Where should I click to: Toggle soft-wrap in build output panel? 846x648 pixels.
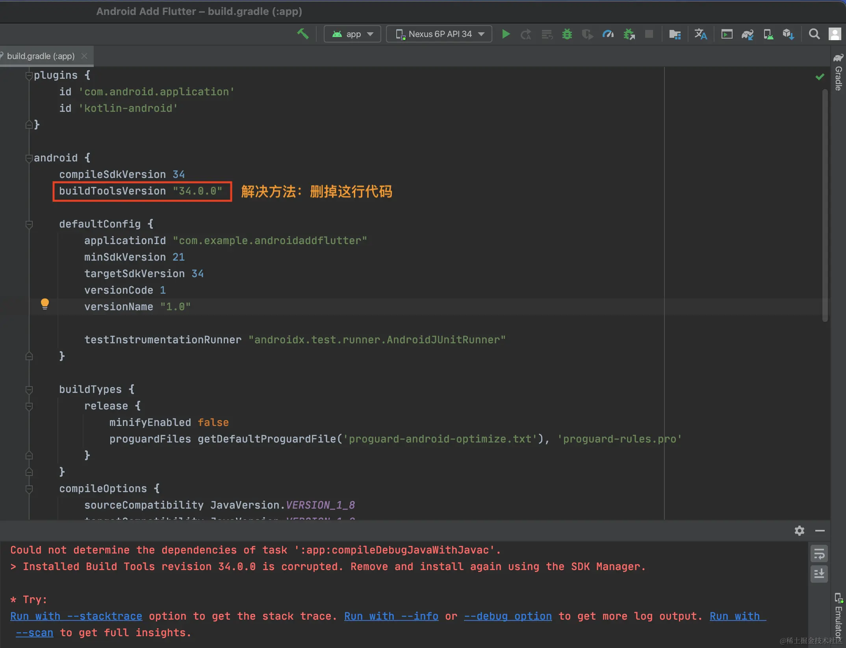point(819,554)
